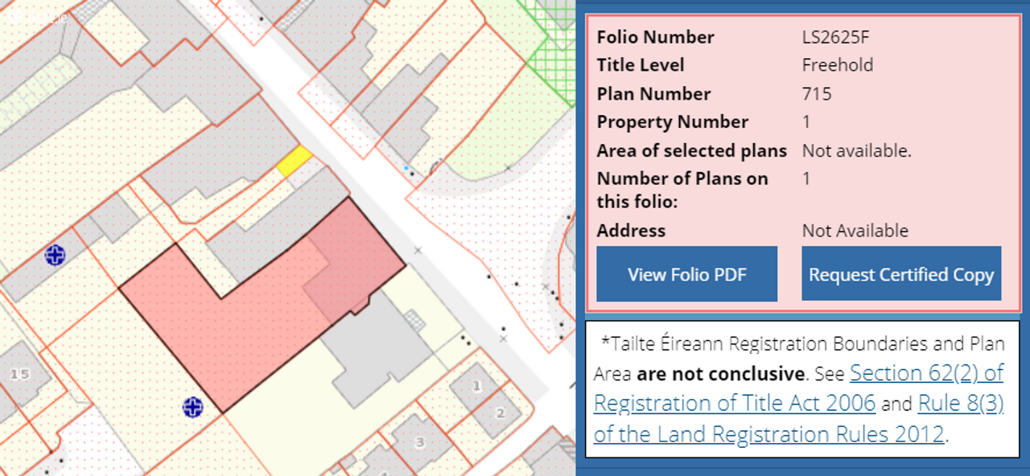Click the yellow highlighted map parcel
Image resolution: width=1030 pixels, height=476 pixels.
point(295,161)
